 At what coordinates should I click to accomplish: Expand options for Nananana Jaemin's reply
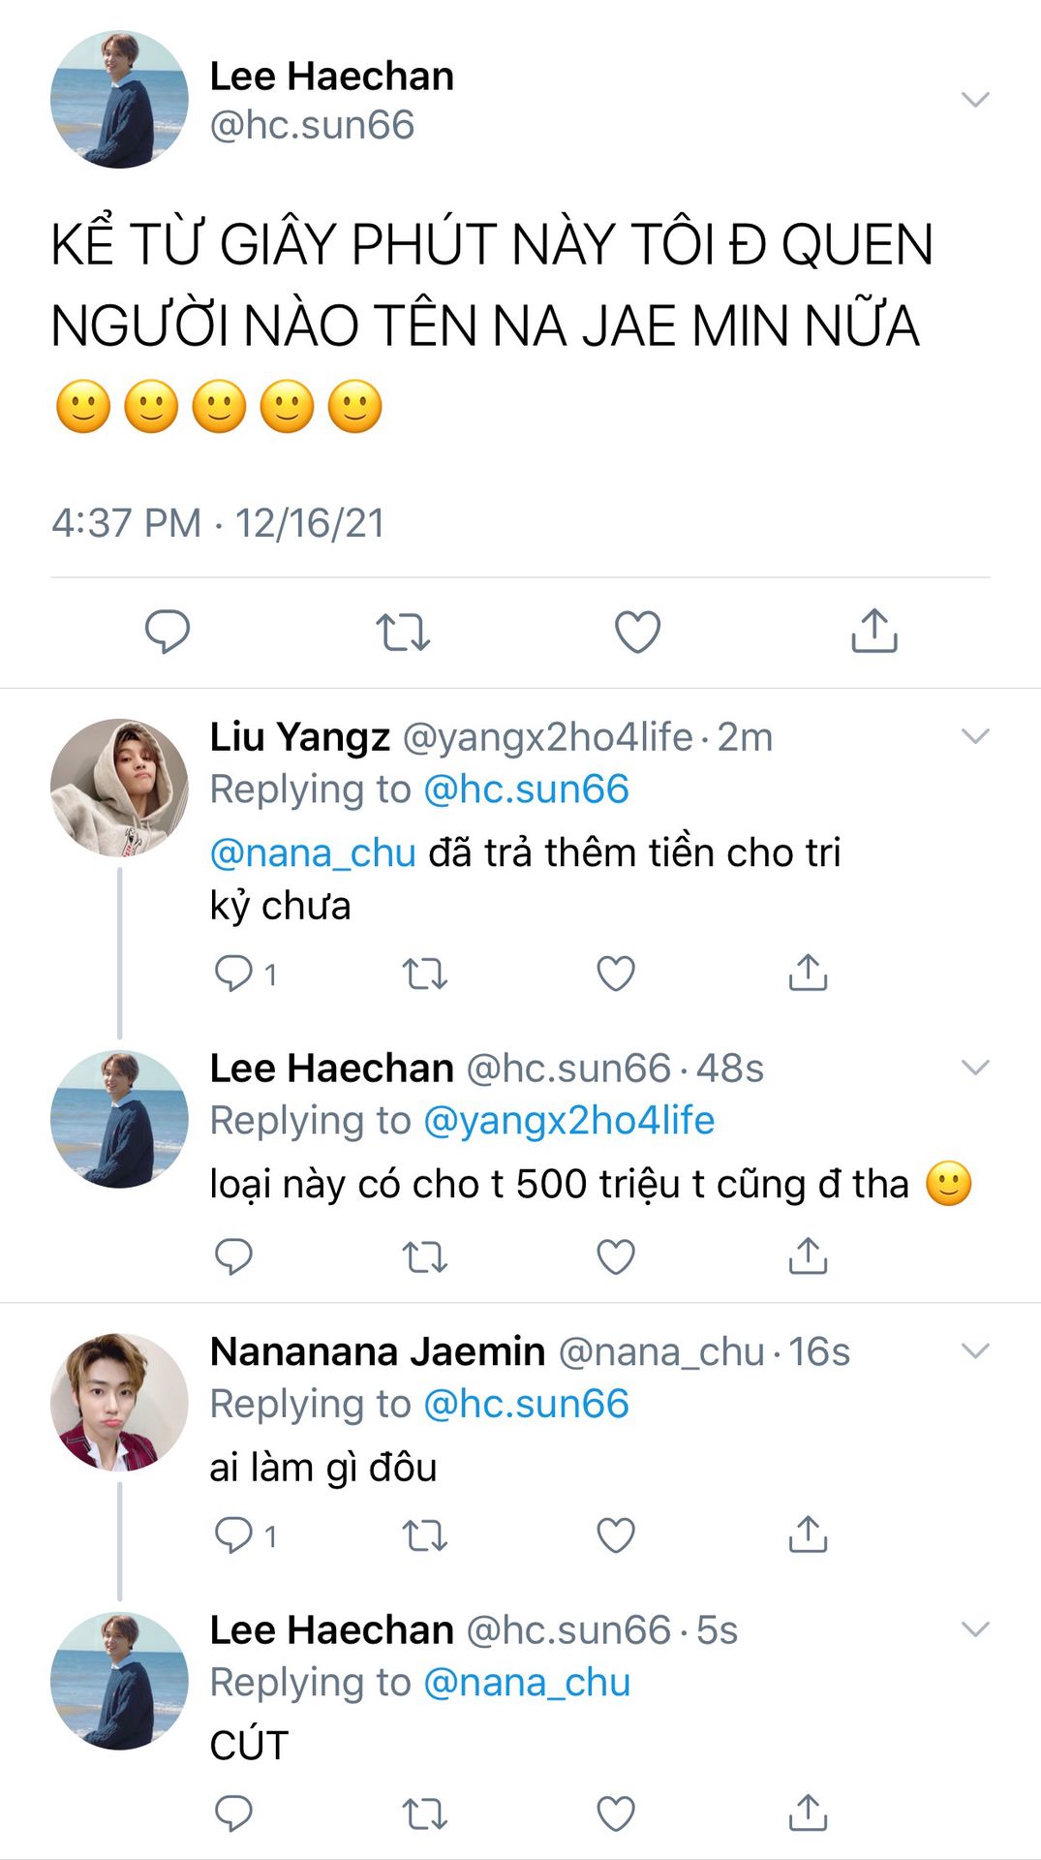tap(974, 1350)
